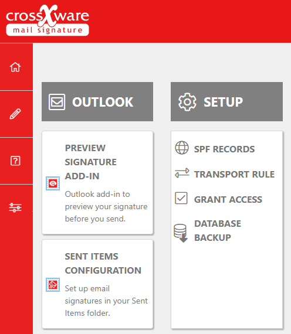The image size is (291, 334).
Task: Select the OUTLOOK section header
Action: point(97,101)
